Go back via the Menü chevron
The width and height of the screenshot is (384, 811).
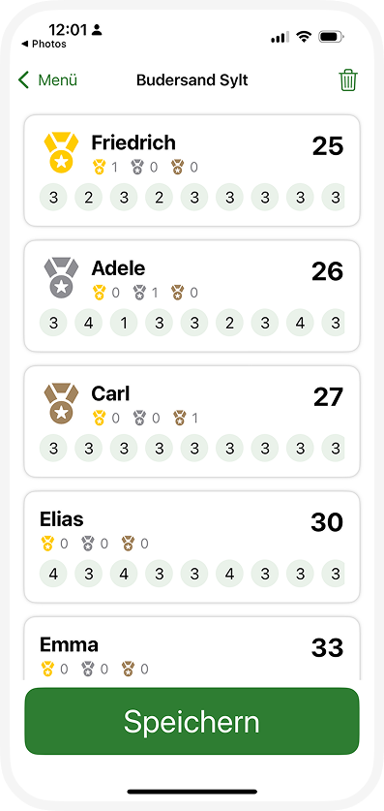click(x=23, y=80)
